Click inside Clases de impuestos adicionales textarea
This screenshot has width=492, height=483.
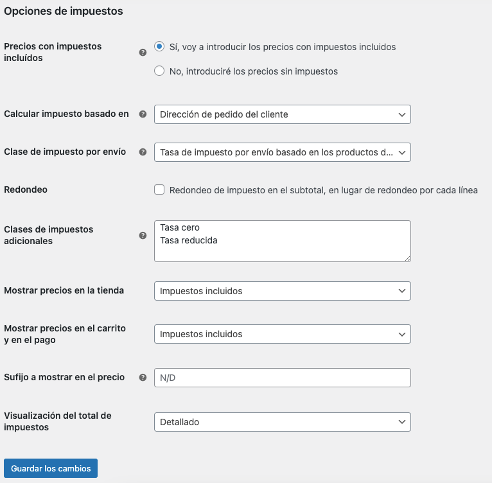tap(283, 241)
